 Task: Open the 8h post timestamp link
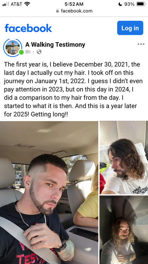(x=28, y=52)
